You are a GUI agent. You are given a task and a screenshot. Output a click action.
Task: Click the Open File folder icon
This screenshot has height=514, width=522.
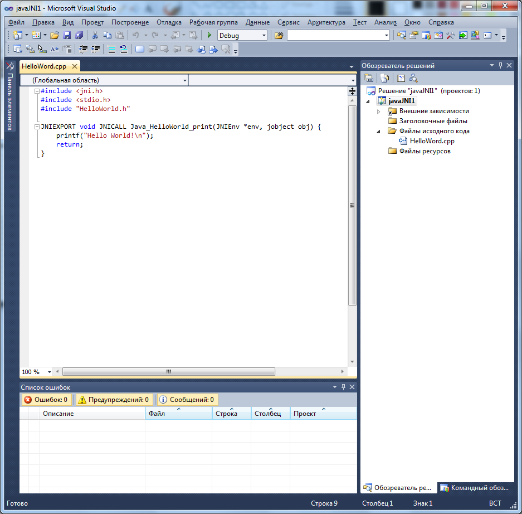[55, 35]
